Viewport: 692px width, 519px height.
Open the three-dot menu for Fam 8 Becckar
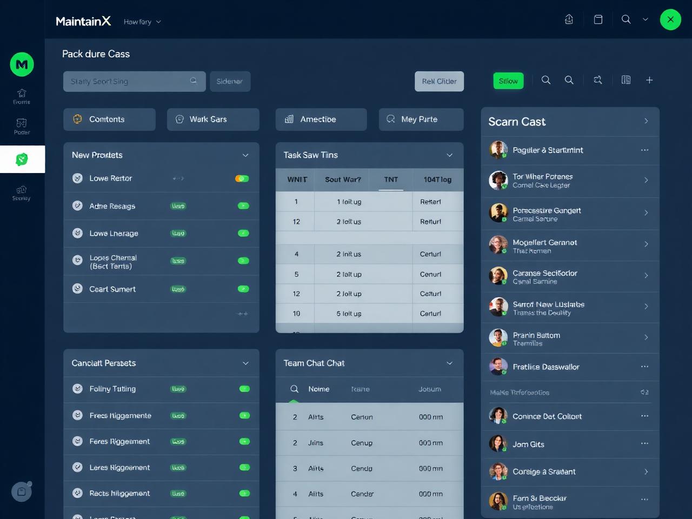(x=644, y=500)
